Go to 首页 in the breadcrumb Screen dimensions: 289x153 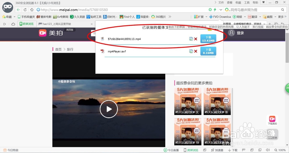(x=58, y=49)
